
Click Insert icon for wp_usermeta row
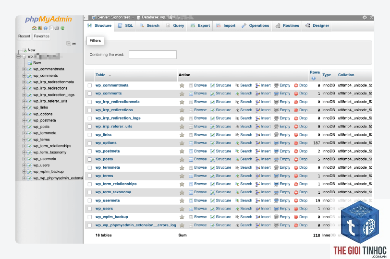257,200
